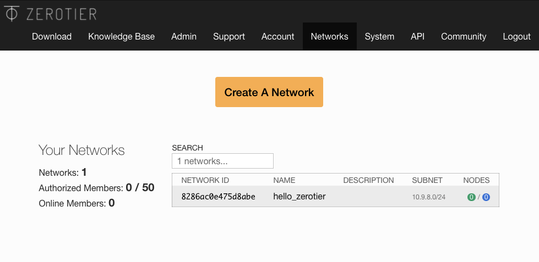Visit the Community link
539x262 pixels.
[x=464, y=36]
